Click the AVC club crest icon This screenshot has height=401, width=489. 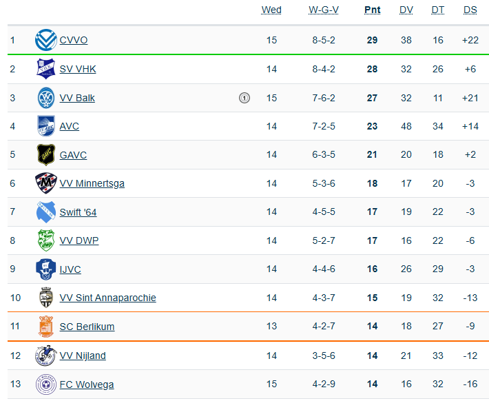point(45,126)
